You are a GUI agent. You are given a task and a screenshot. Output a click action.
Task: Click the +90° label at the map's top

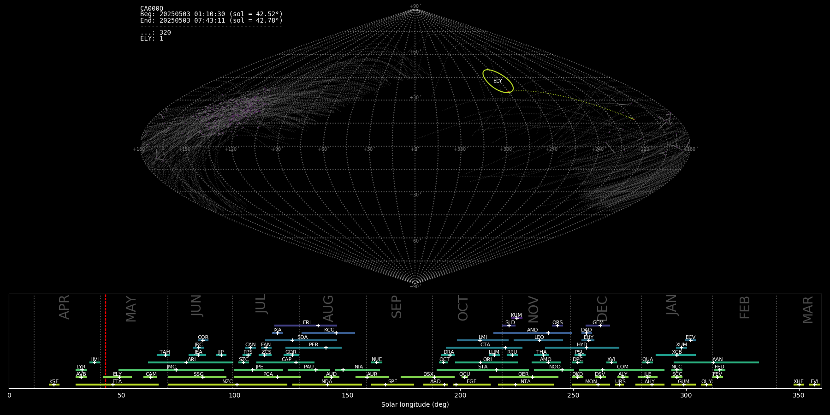[x=415, y=6]
